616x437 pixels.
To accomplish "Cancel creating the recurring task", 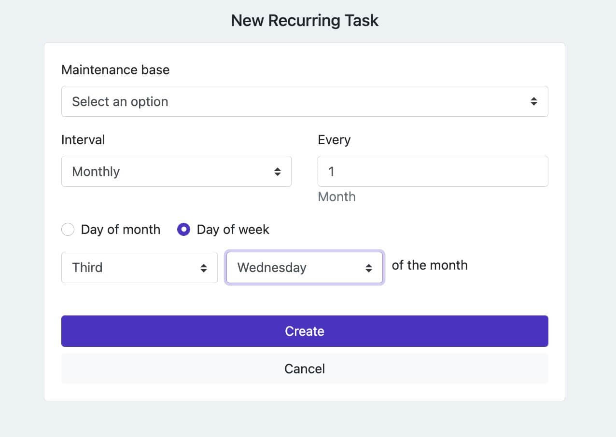I will [x=304, y=369].
